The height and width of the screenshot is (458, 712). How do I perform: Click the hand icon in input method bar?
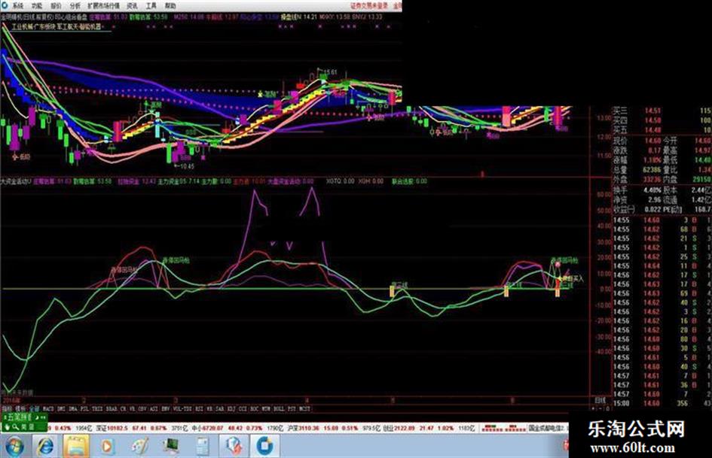point(7,426)
